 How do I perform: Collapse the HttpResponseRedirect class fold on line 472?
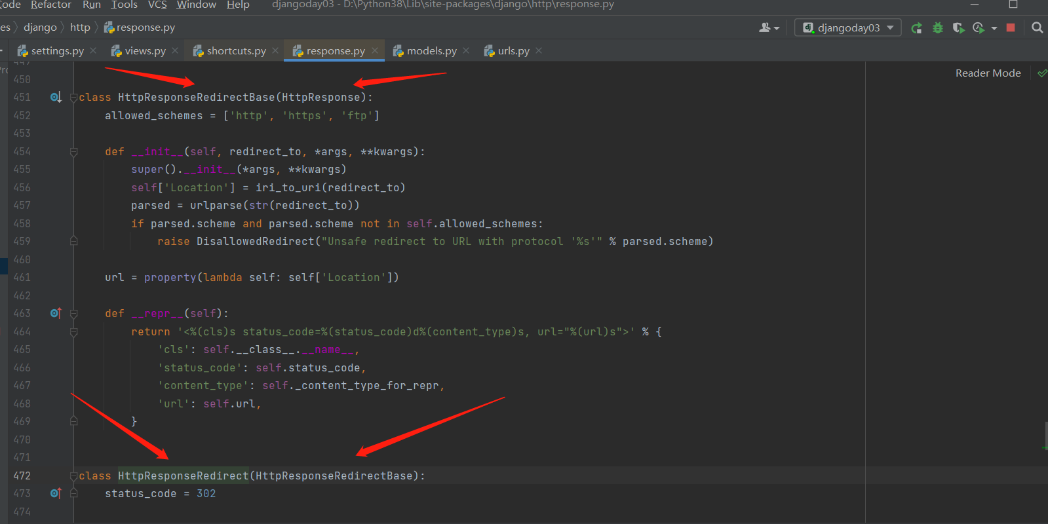pyautogui.click(x=74, y=476)
